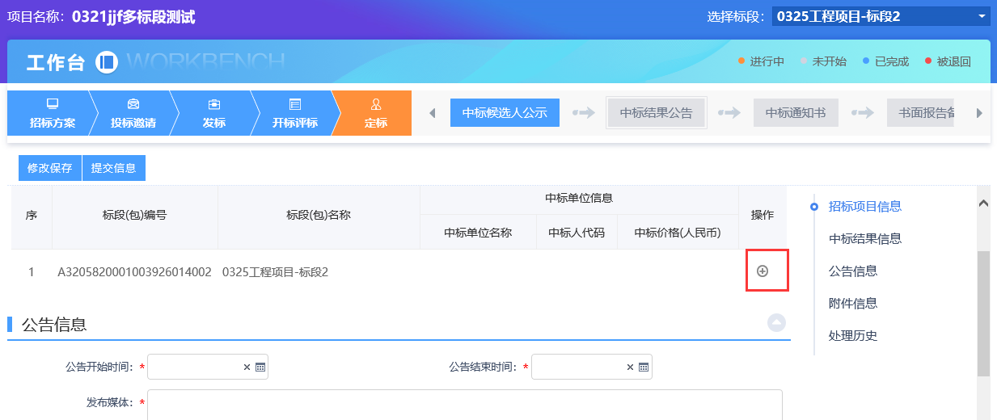Click the 发布媒体 text input field
Viewport: 997px width, 420px height.
tap(464, 404)
